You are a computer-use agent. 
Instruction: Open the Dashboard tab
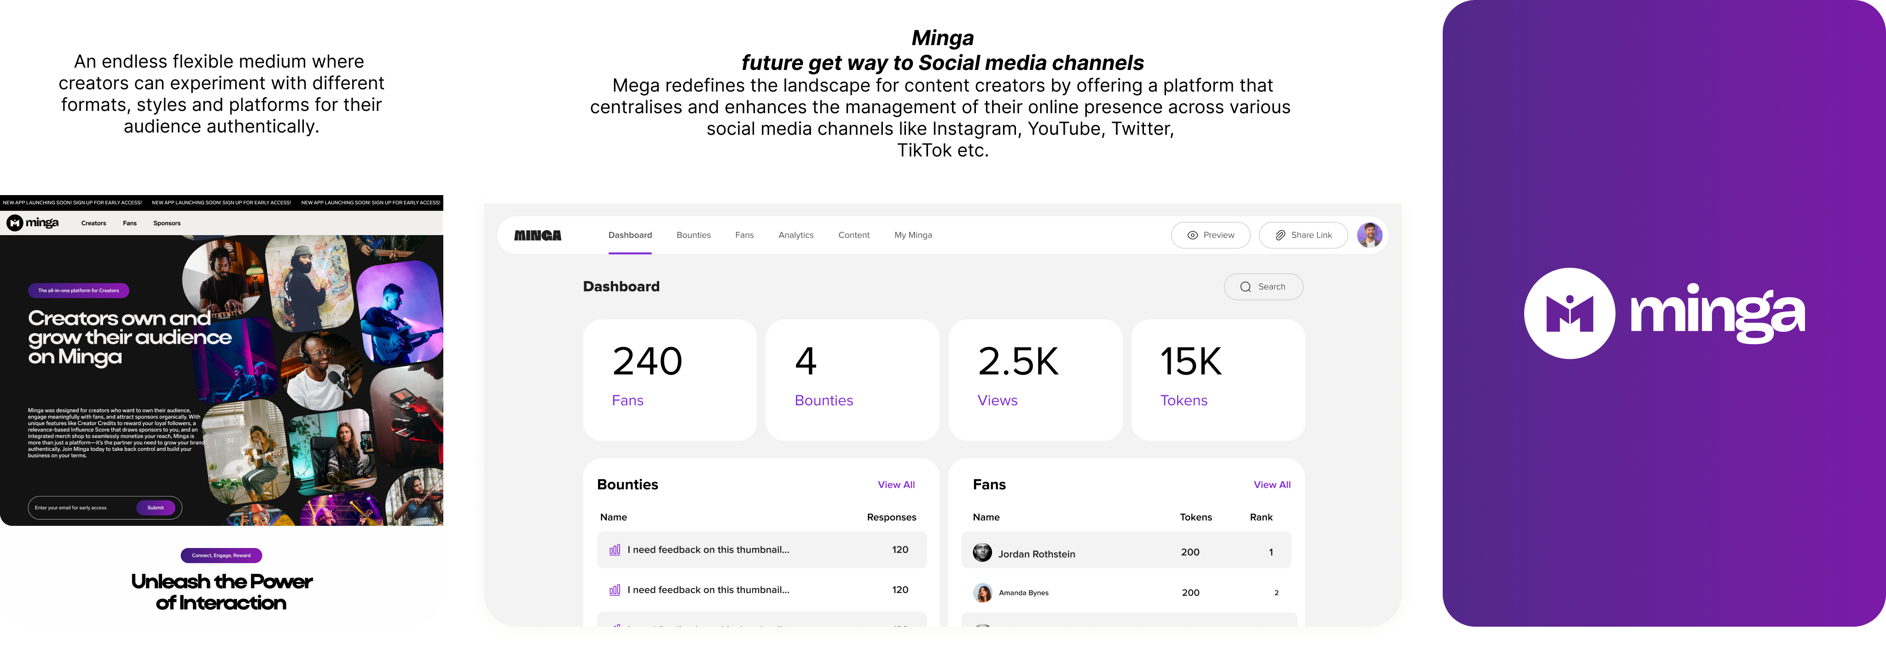point(630,236)
